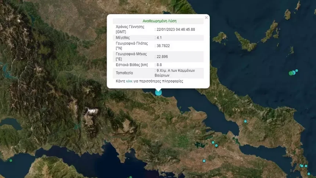Select the rightmost marker of the southern Evia trio
Image resolution: width=316 pixels, height=178 pixels.
click(x=306, y=166)
